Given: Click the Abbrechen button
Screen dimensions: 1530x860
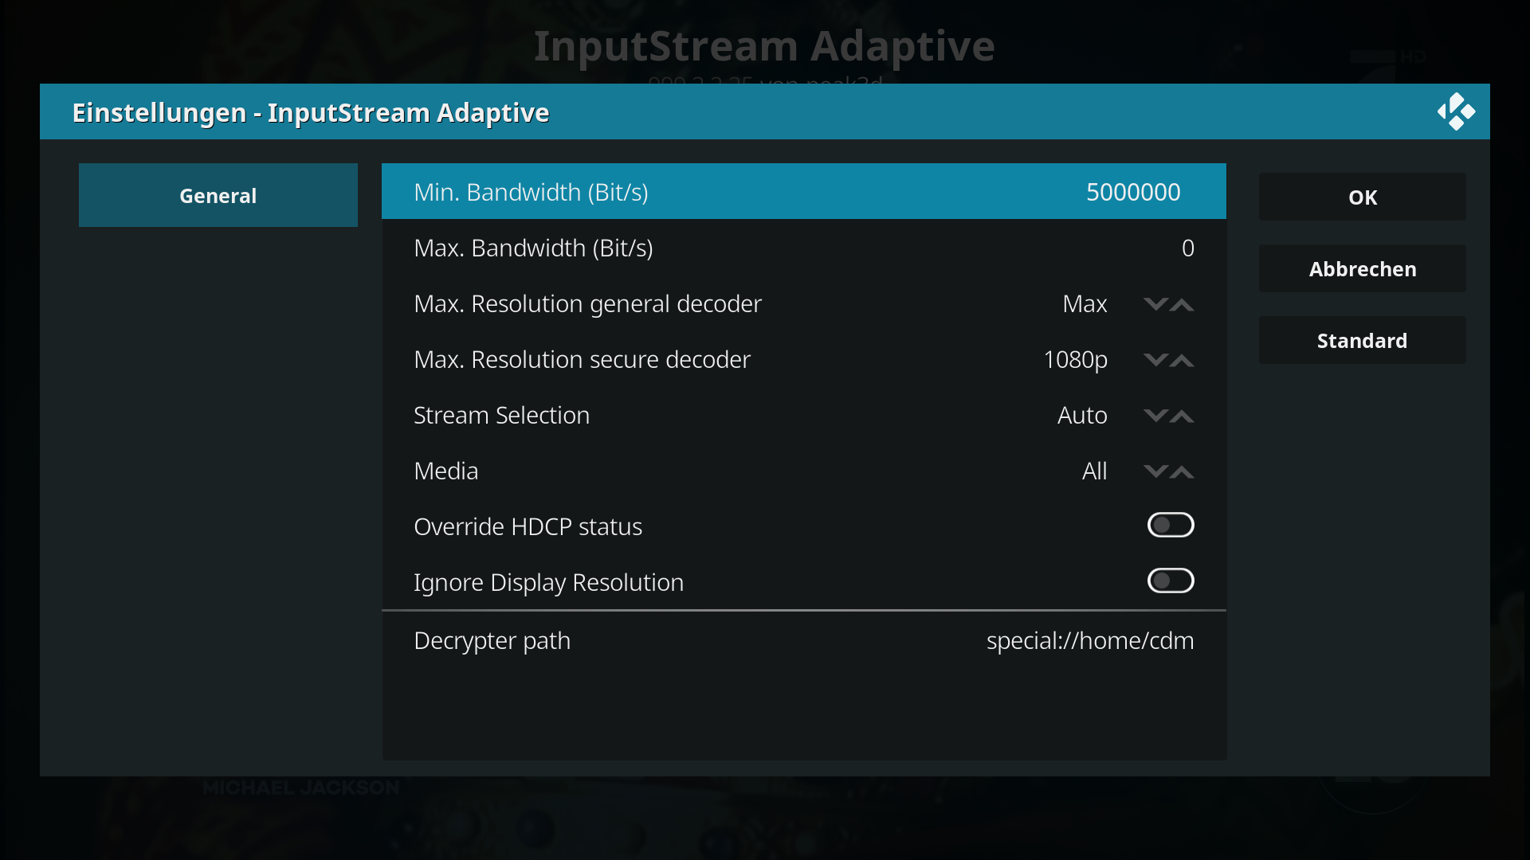Looking at the screenshot, I should point(1363,268).
